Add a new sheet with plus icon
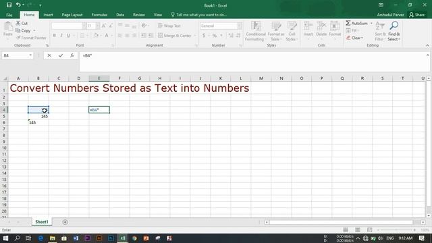The width and height of the screenshot is (432, 243). pos(65,222)
